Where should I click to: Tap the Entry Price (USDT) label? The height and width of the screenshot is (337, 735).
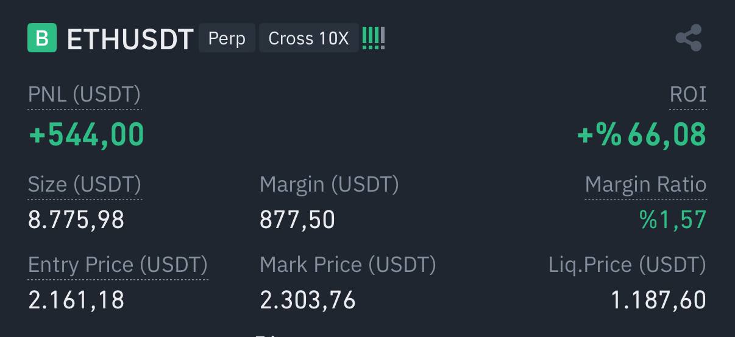[x=118, y=265]
